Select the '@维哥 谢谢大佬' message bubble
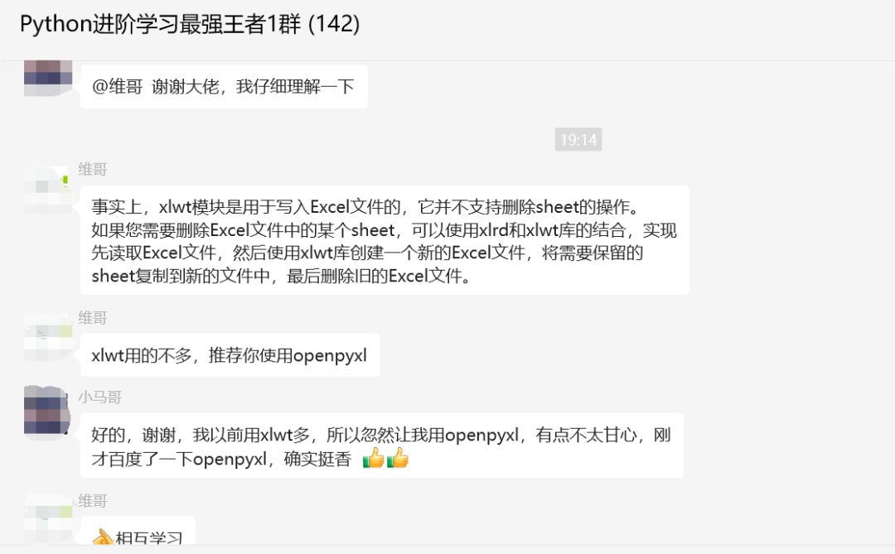The height and width of the screenshot is (554, 895). pos(224,87)
